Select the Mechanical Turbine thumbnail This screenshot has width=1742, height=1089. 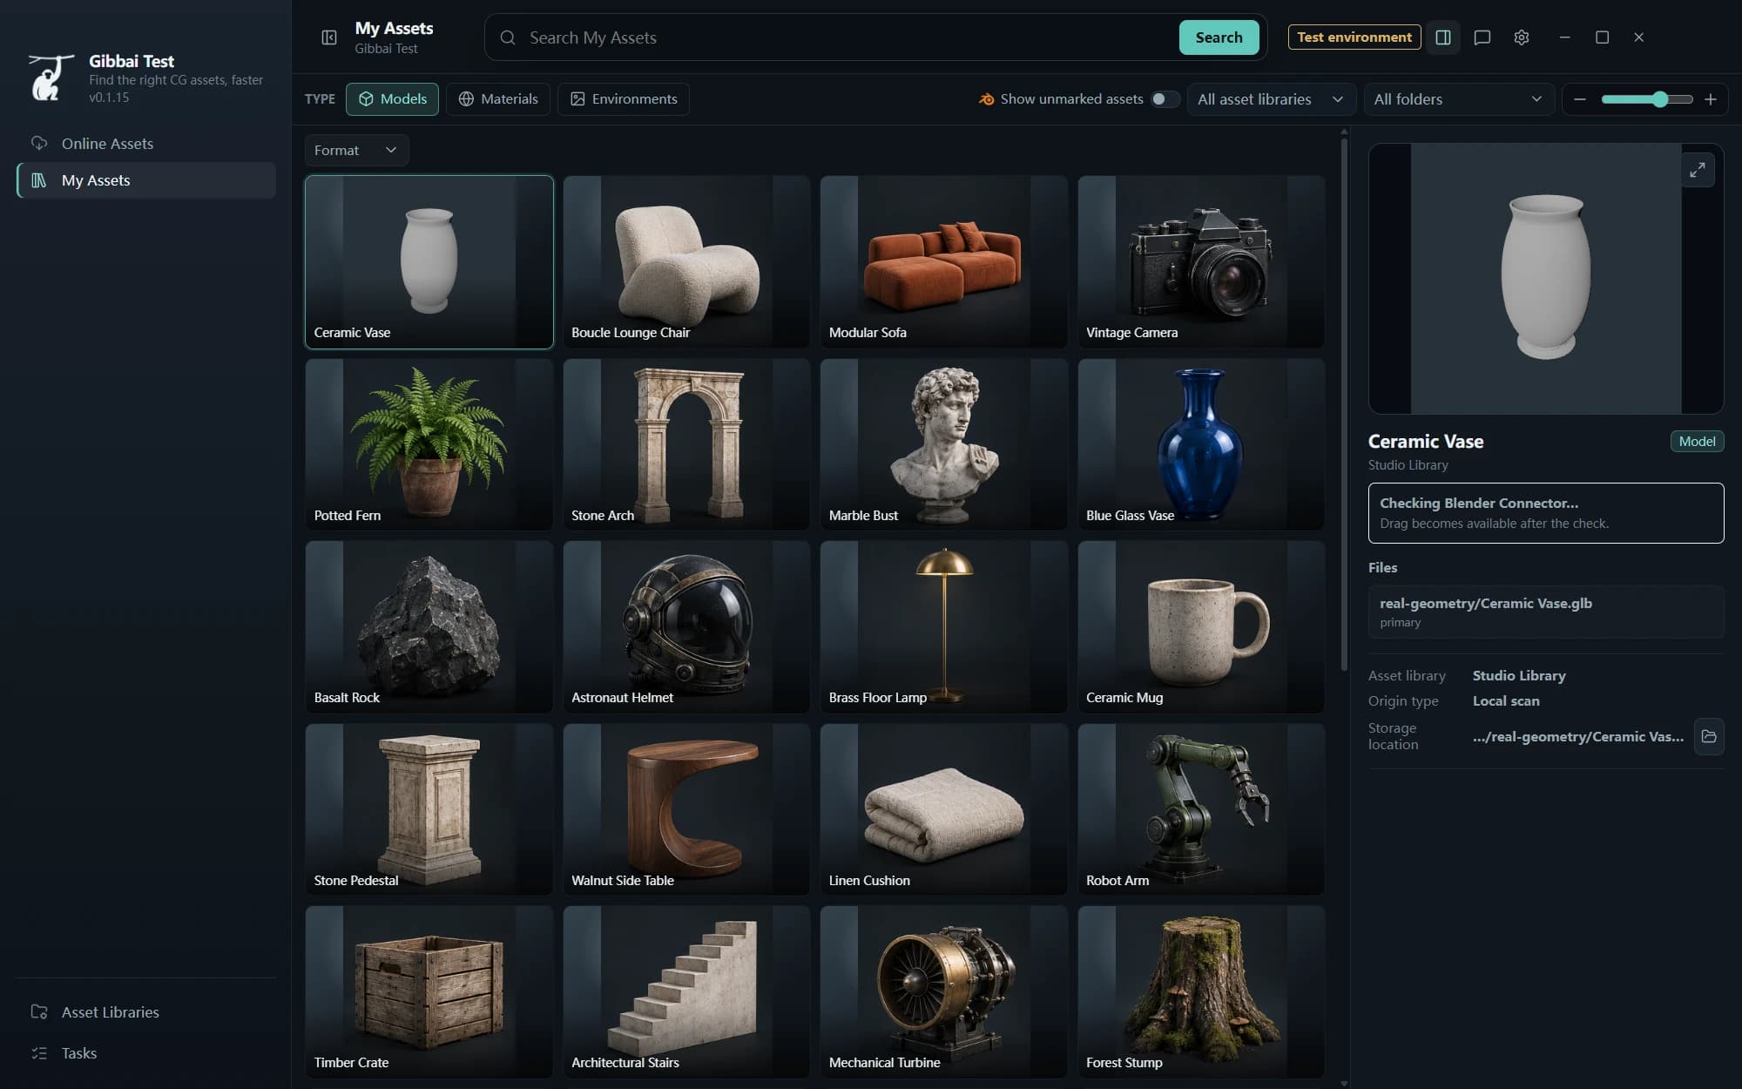click(943, 991)
